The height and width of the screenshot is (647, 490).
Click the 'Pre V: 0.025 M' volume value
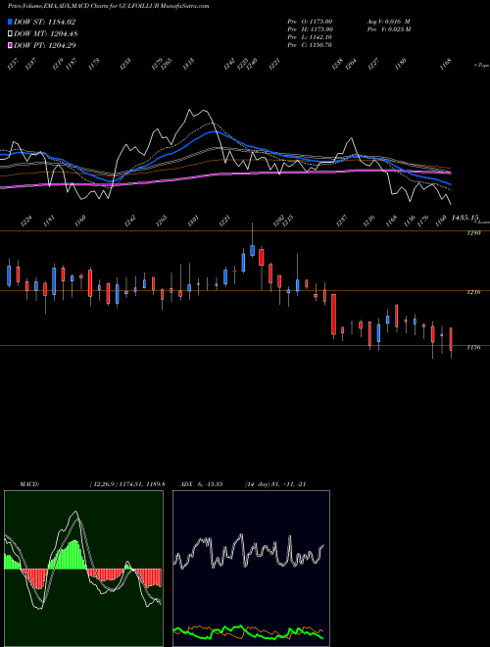click(389, 29)
